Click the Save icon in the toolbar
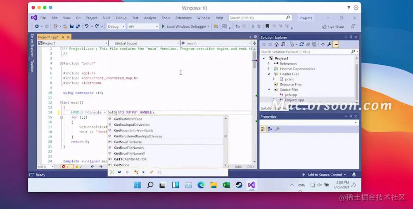The width and height of the screenshot is (413, 209). (x=71, y=26)
